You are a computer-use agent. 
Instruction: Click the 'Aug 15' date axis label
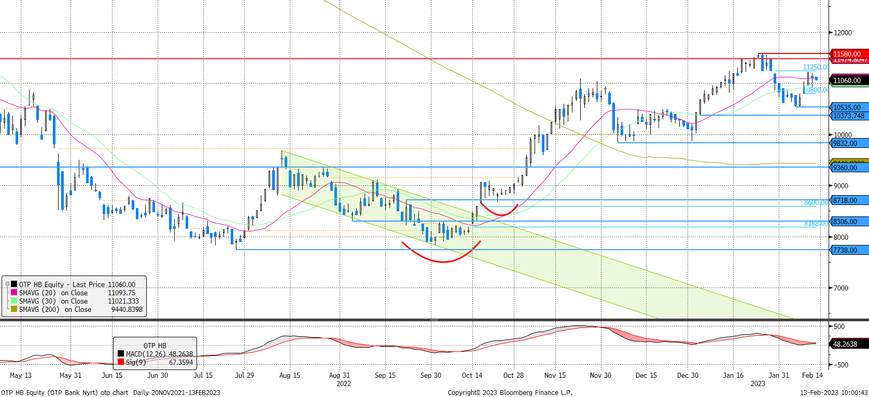[289, 375]
